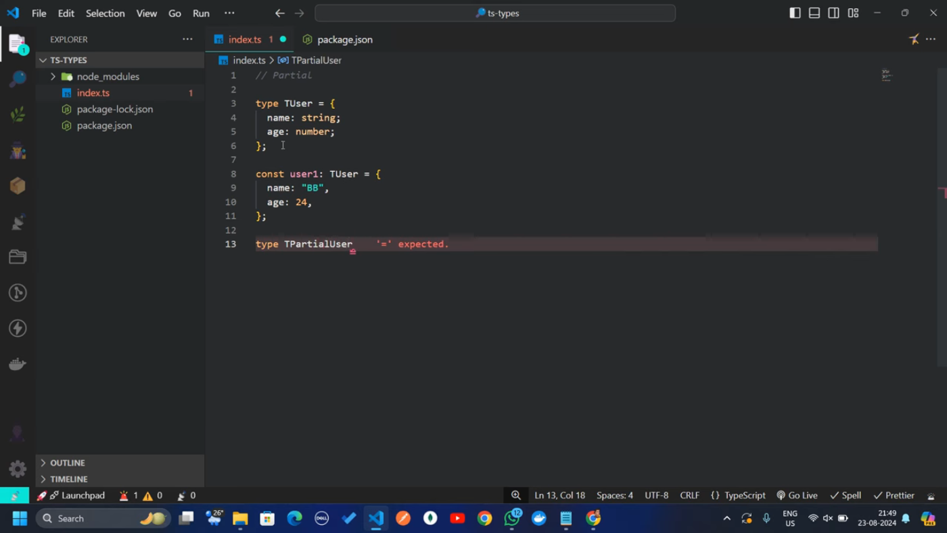This screenshot has height=533, width=947.
Task: Click the TPartialUser breadcrumb symbol
Action: click(x=310, y=60)
